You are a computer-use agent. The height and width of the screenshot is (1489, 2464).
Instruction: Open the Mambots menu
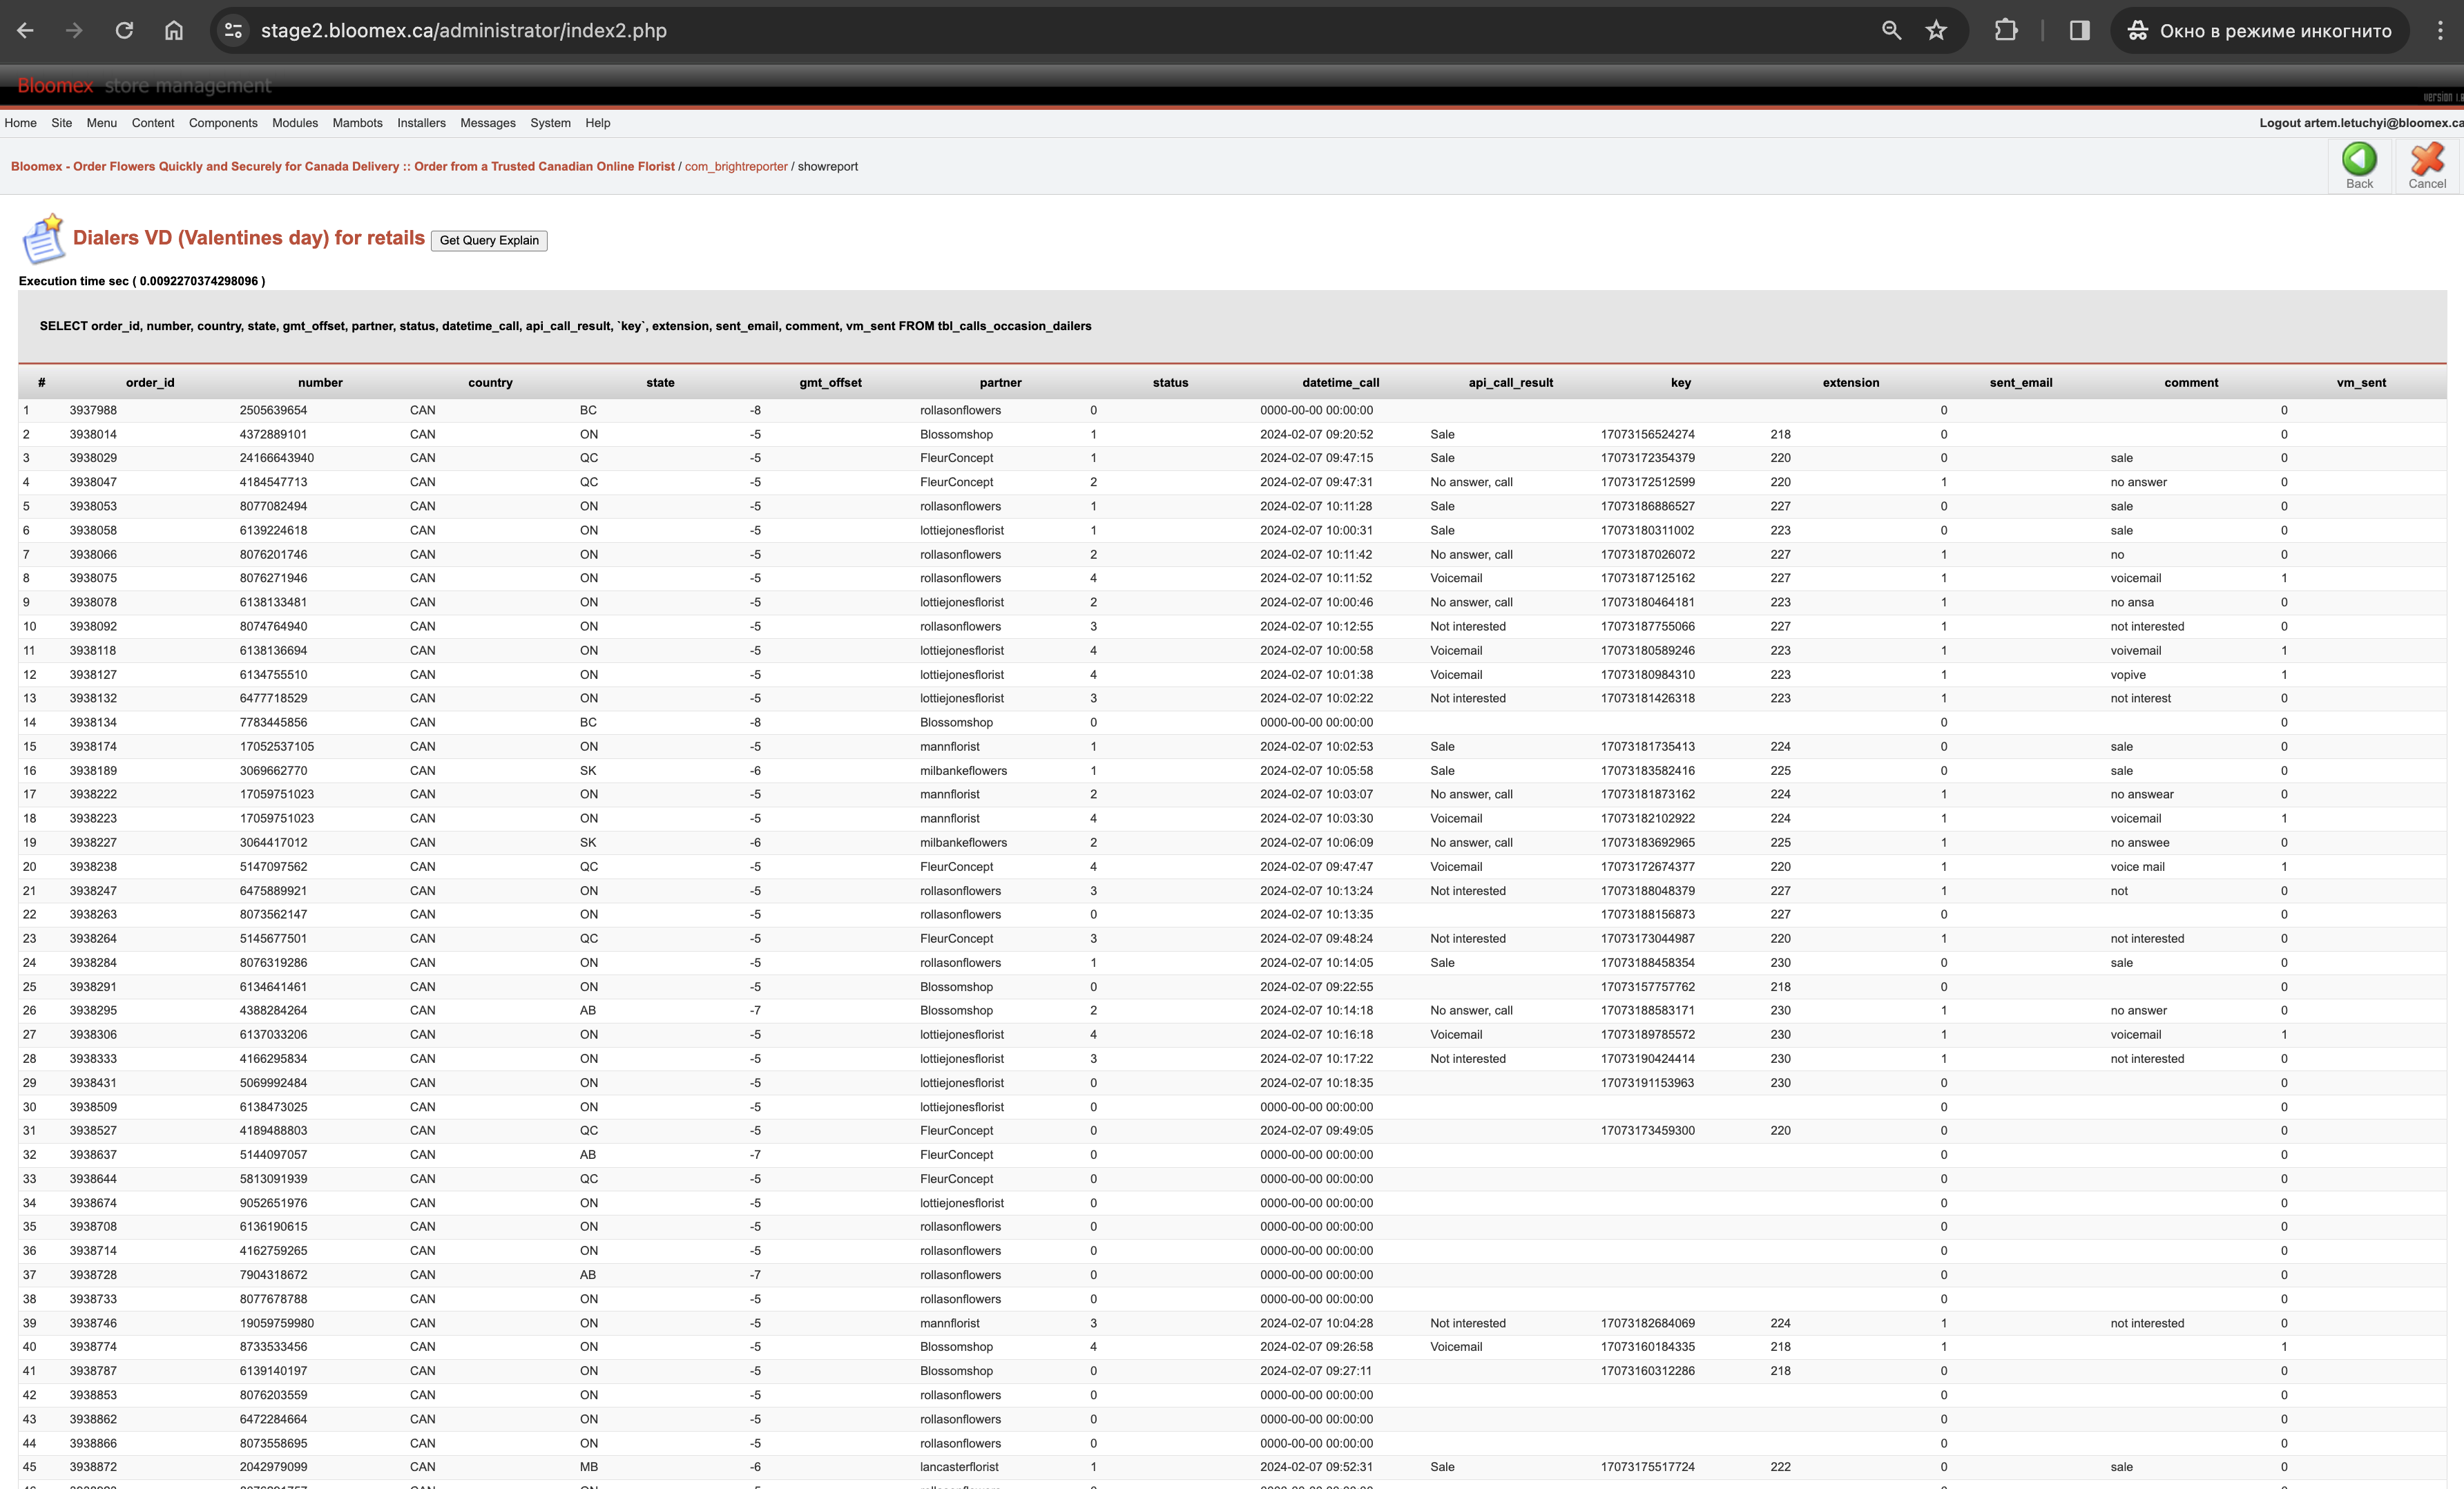pos(357,123)
